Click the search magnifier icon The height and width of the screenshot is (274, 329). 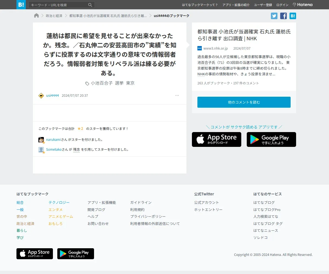90,5
